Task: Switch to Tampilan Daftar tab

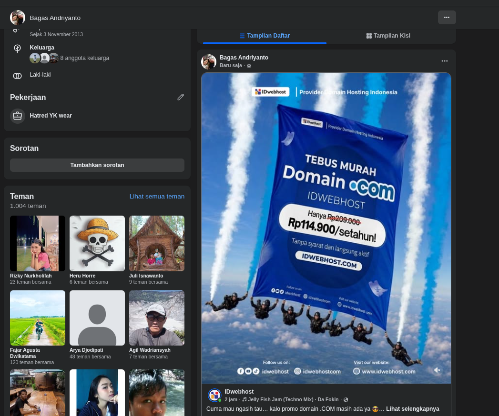Action: [265, 36]
